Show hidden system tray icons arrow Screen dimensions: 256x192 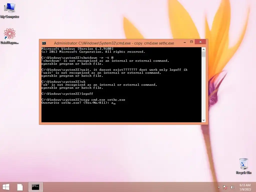tap(219, 187)
